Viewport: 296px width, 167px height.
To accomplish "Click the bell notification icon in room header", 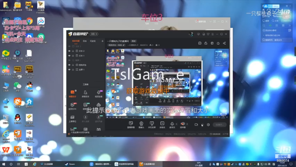I will coord(218,43).
